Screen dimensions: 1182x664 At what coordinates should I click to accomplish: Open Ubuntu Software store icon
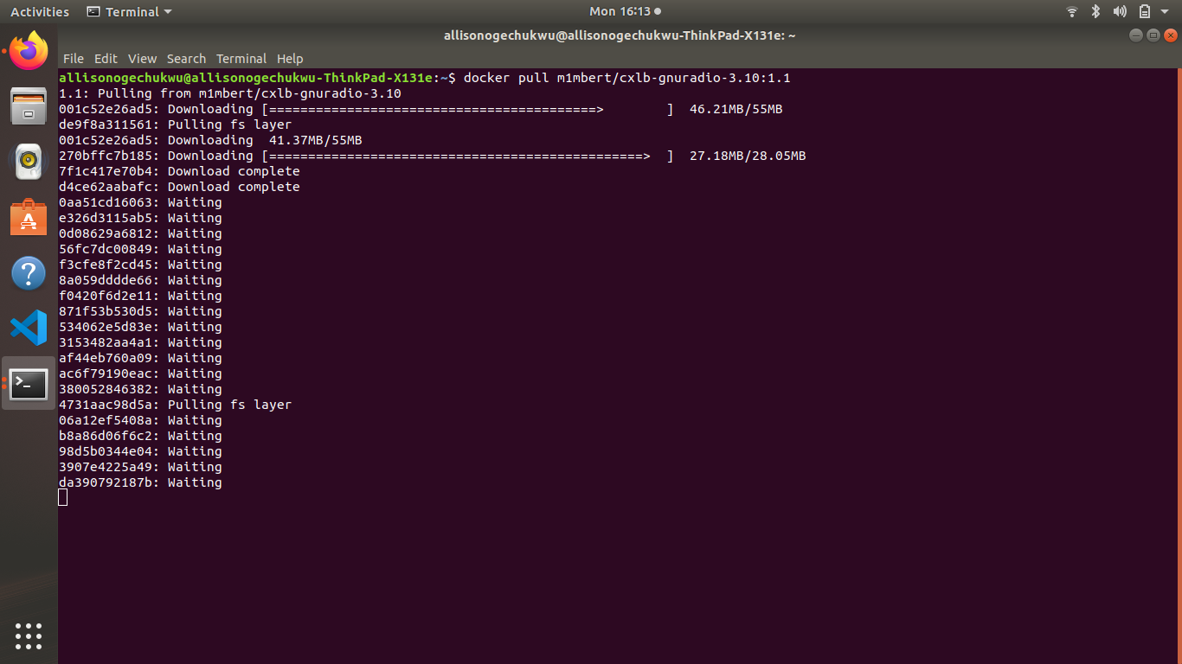(x=29, y=217)
